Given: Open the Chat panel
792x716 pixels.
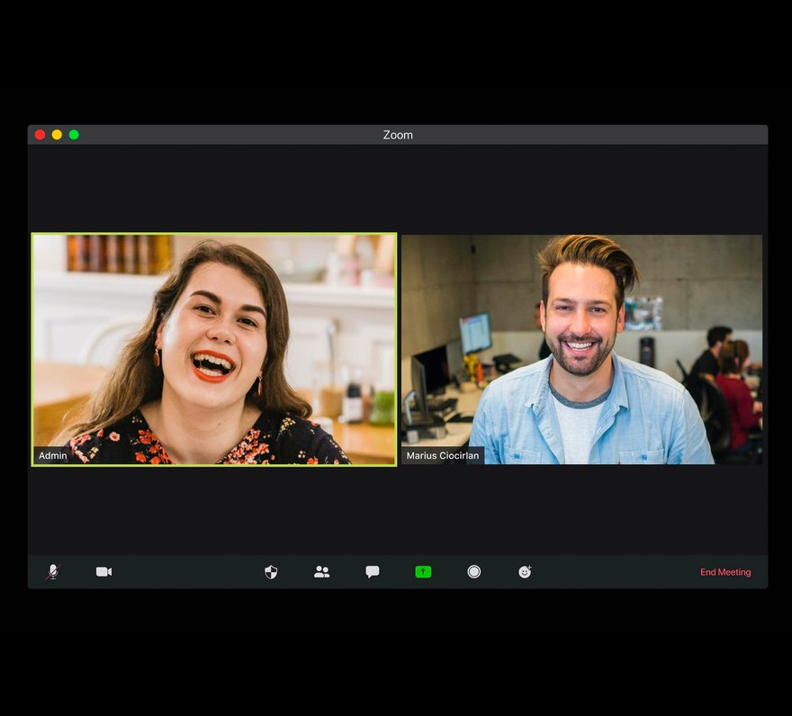Looking at the screenshot, I should point(373,571).
